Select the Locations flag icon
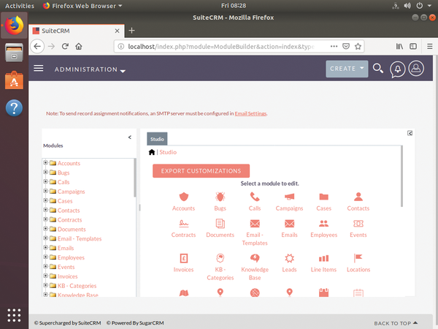 point(358,258)
